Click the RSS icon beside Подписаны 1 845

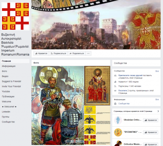[115, 86]
